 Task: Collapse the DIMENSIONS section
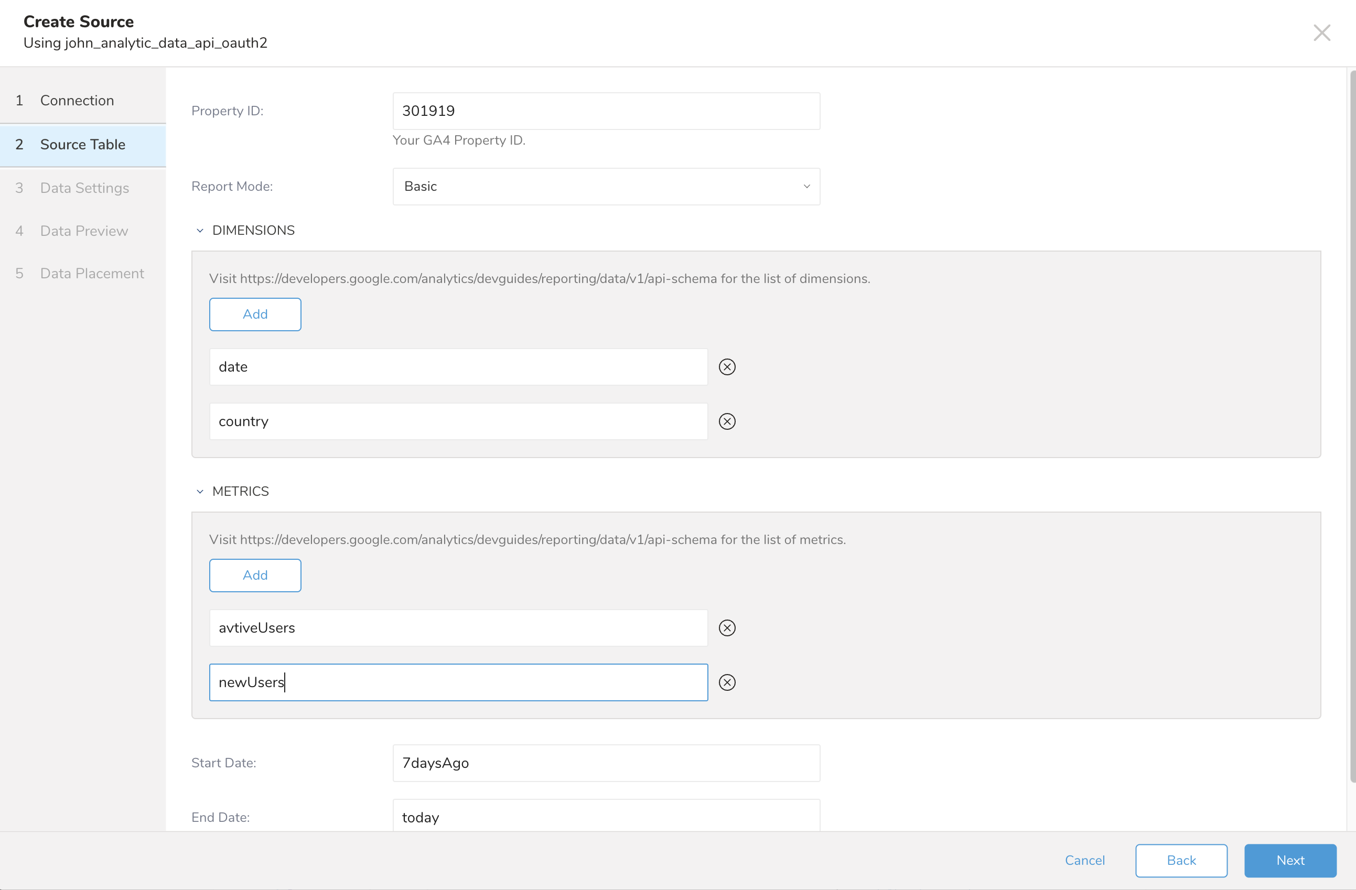[x=200, y=231]
